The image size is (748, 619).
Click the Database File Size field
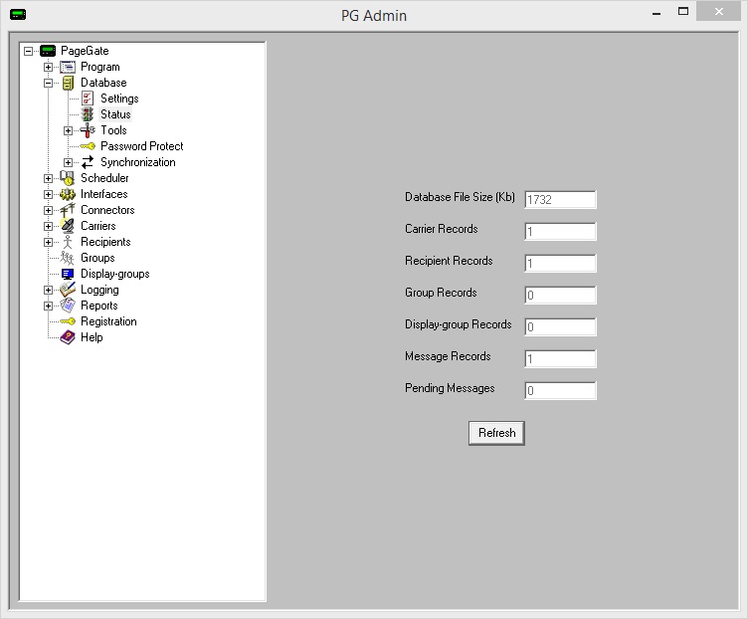click(560, 199)
